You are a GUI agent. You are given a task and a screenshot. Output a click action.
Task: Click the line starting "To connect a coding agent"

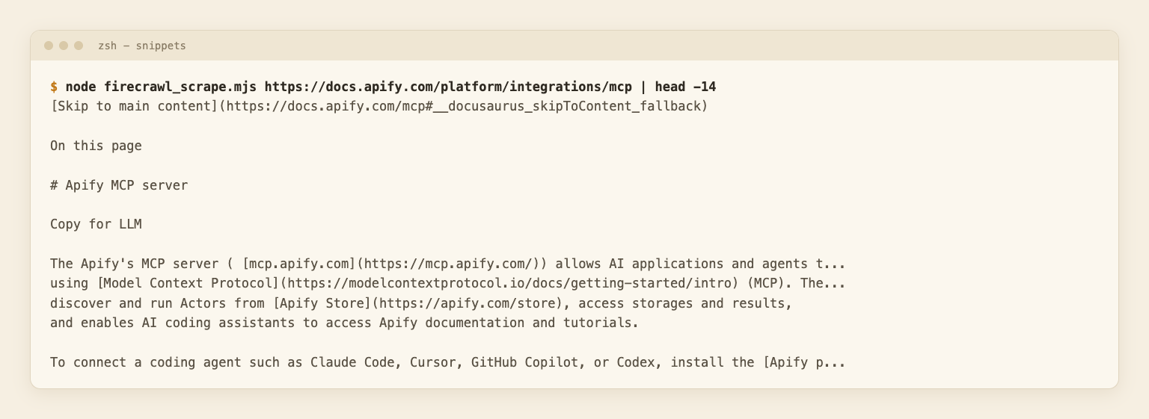pyautogui.click(x=448, y=362)
